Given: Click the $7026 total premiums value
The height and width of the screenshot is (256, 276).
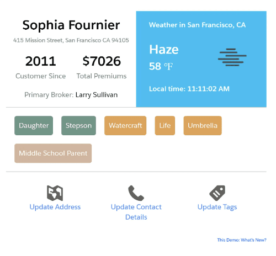Looking at the screenshot, I should click(102, 61).
